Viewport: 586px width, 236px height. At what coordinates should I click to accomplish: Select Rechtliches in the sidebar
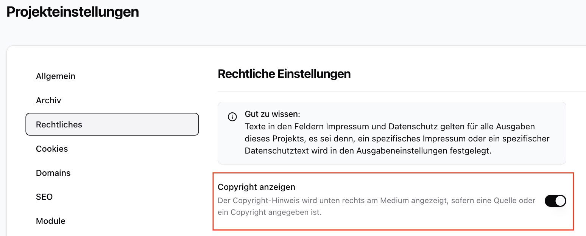coord(59,124)
